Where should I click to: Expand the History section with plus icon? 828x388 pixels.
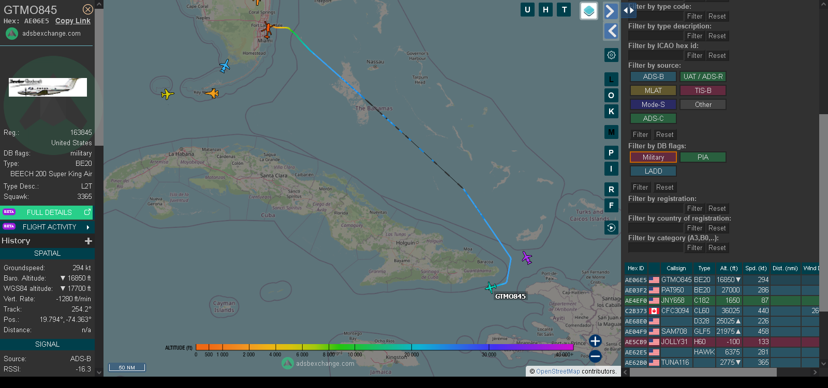(88, 241)
